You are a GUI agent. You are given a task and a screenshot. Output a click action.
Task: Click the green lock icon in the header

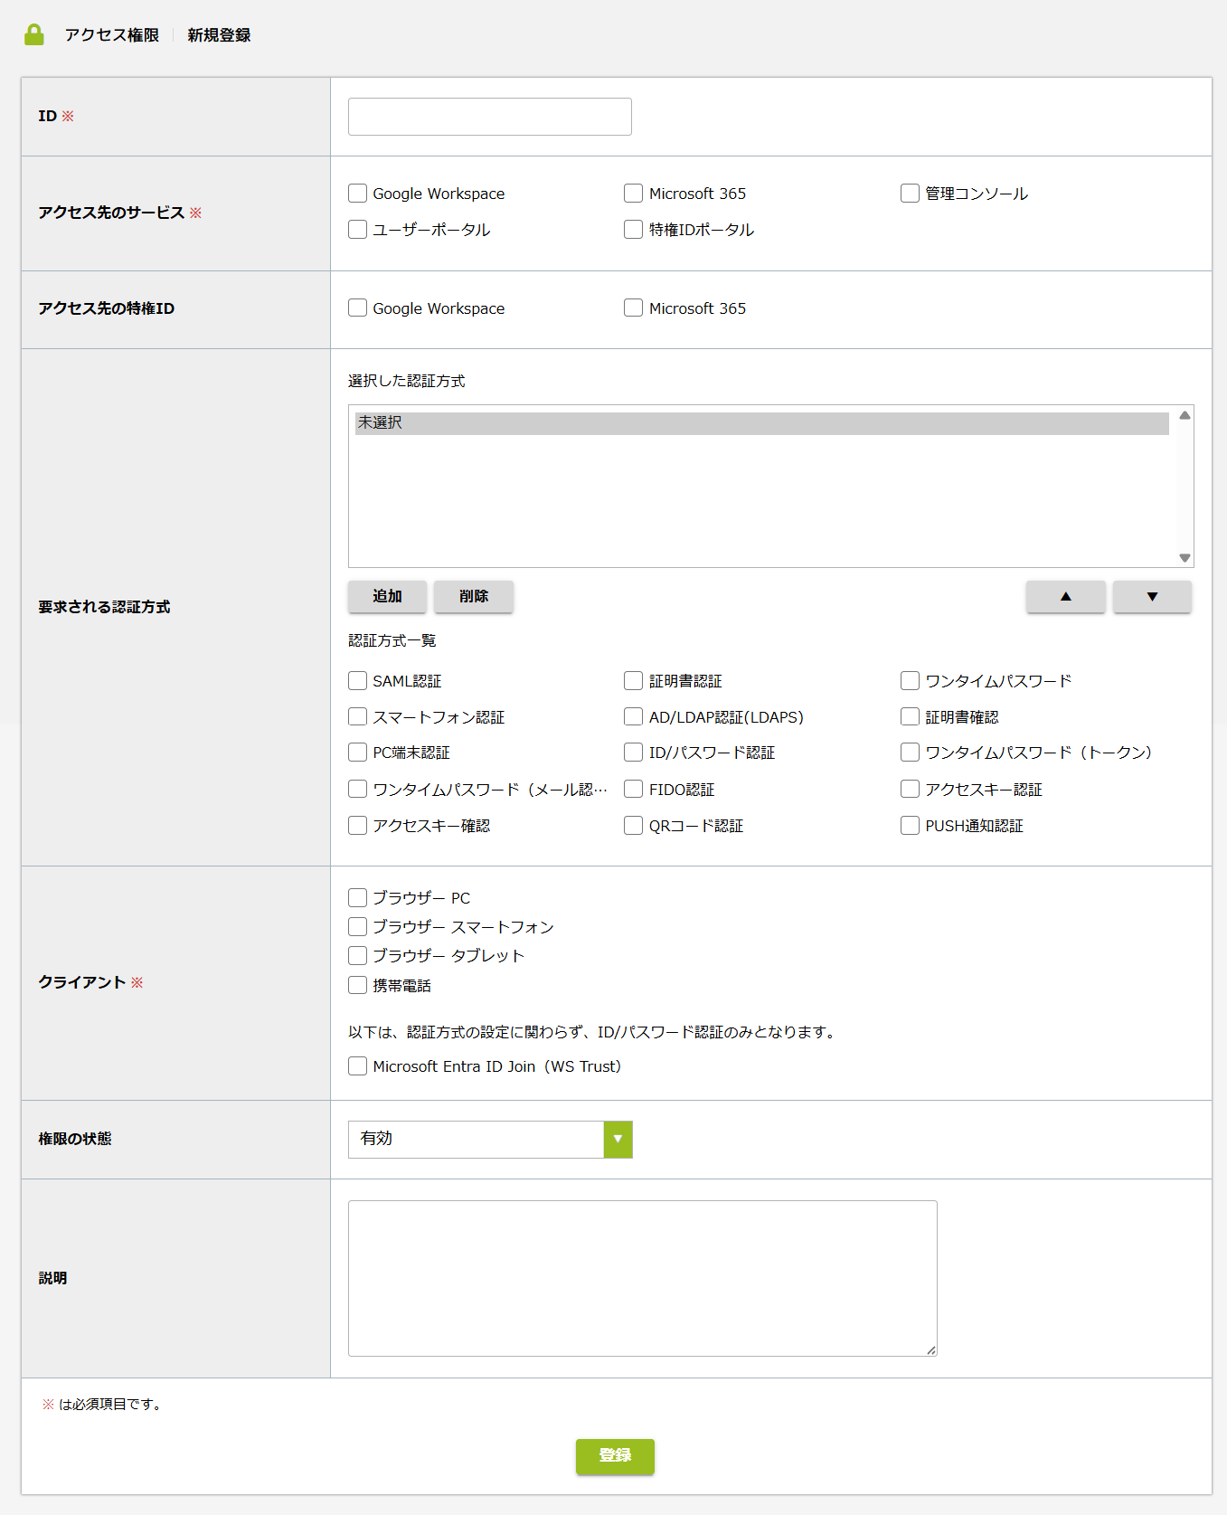pos(34,34)
